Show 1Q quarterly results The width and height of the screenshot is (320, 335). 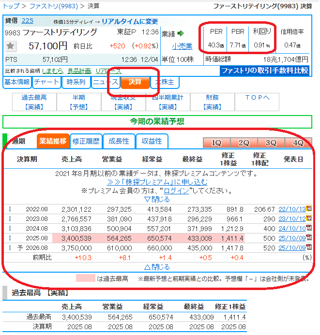tap(216, 143)
